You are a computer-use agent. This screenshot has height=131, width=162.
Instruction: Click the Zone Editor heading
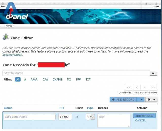pos(22,38)
